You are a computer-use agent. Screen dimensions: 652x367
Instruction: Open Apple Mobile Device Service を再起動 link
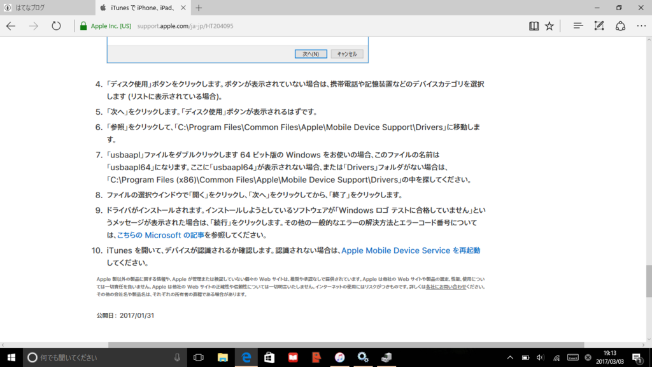click(411, 250)
